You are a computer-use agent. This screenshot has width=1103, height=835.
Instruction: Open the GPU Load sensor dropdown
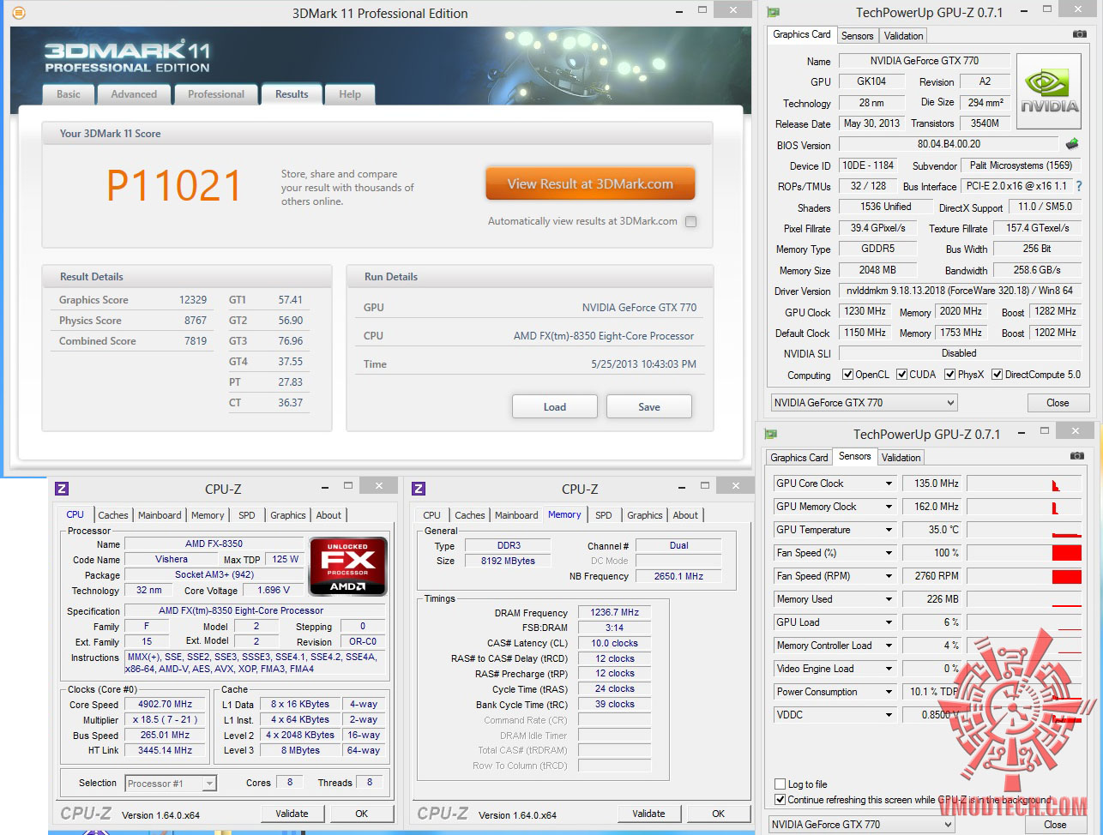coord(889,622)
